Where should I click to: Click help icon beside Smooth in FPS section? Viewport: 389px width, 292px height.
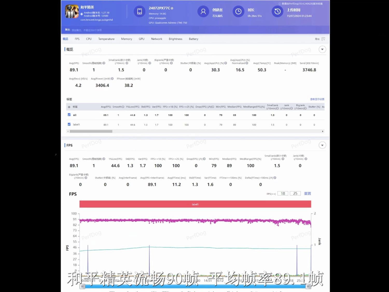pos(104,159)
